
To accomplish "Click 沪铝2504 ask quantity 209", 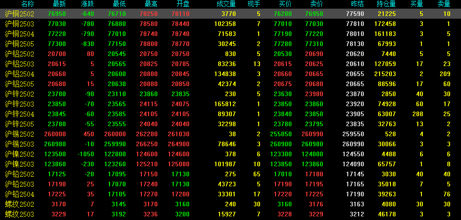I will point(445,74).
